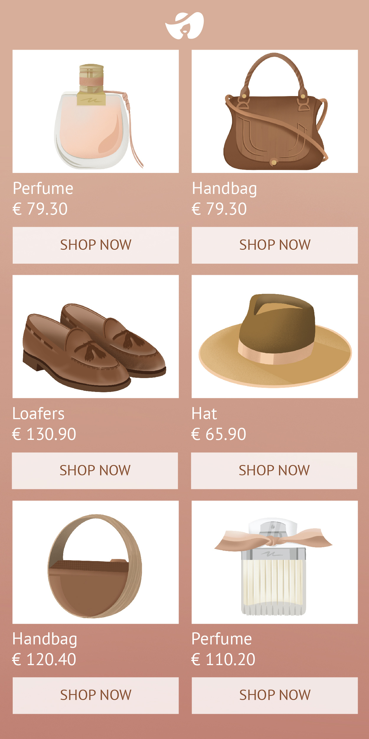Select the Hat product title

point(204,413)
